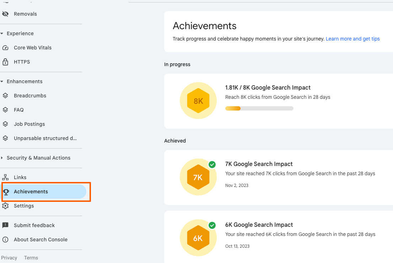Expand the Security & Manual Actions section
Screen dimensions: 393x263
point(2,158)
